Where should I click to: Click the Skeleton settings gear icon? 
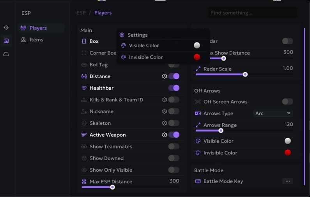coord(165,123)
